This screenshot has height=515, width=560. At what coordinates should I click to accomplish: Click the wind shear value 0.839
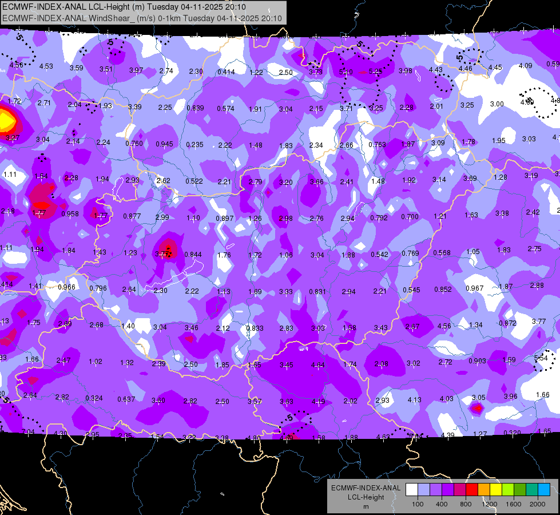tap(196, 108)
